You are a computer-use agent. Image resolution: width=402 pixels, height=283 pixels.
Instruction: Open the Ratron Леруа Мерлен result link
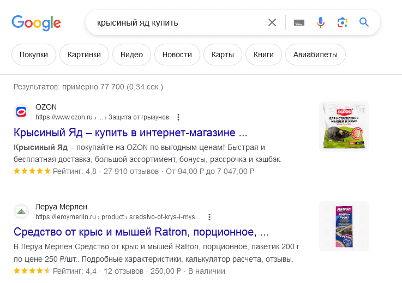point(141,232)
